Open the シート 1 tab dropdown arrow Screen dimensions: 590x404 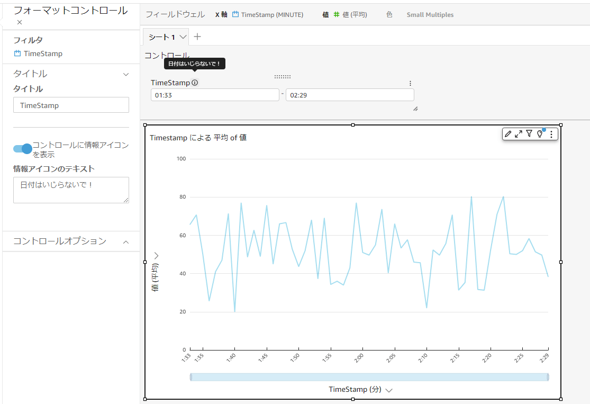click(183, 37)
